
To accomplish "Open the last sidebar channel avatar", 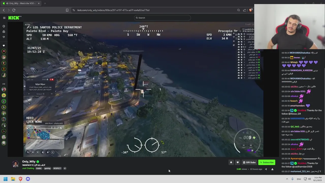I will coord(4,143).
